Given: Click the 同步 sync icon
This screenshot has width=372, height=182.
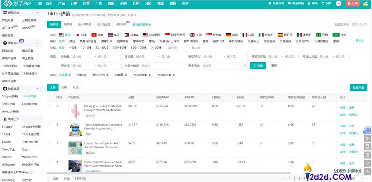Looking at the screenshot, I should tap(323, 4).
